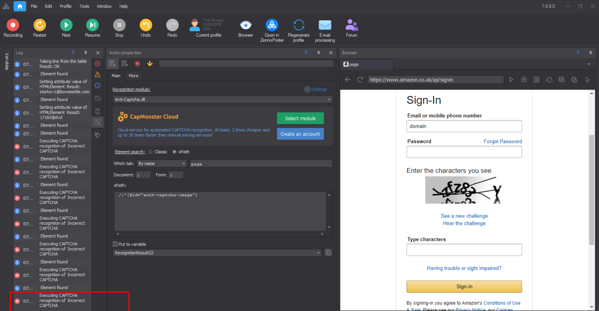Screen dimensions: 599x311
Task: Select the Amazon page tab in Browser
Action: tap(367, 64)
